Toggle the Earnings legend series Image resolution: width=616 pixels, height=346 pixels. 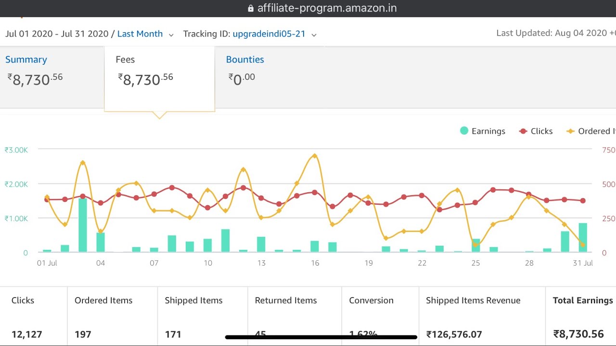pos(483,131)
